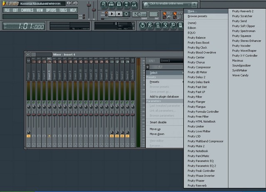The width and height of the screenshot is (266, 192).
Task: Open the mixer window icon
Action: [x=134, y=5]
